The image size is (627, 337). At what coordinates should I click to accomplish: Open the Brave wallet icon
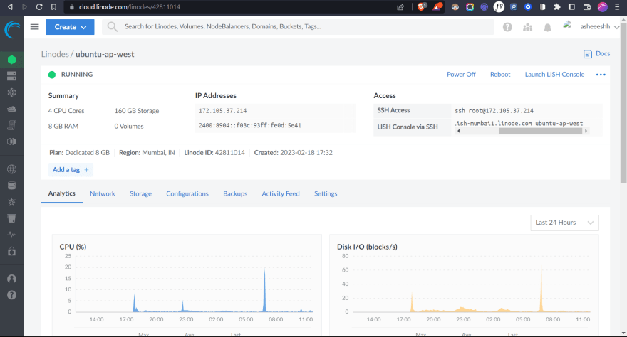click(x=587, y=7)
